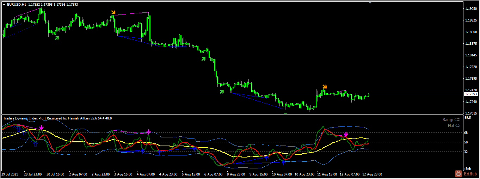This screenshot has width=480, height=179.
Task: Click the Range label text
Action: pyautogui.click(x=448, y=120)
